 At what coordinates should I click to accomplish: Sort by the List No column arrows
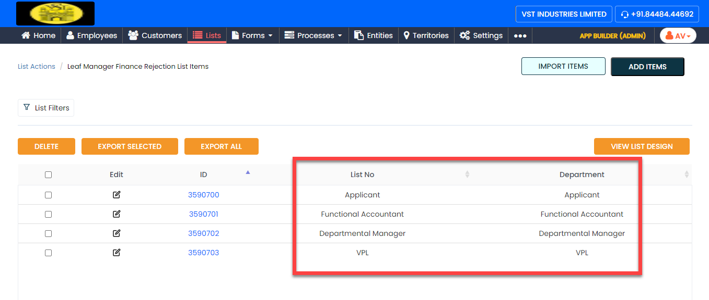[x=467, y=174]
